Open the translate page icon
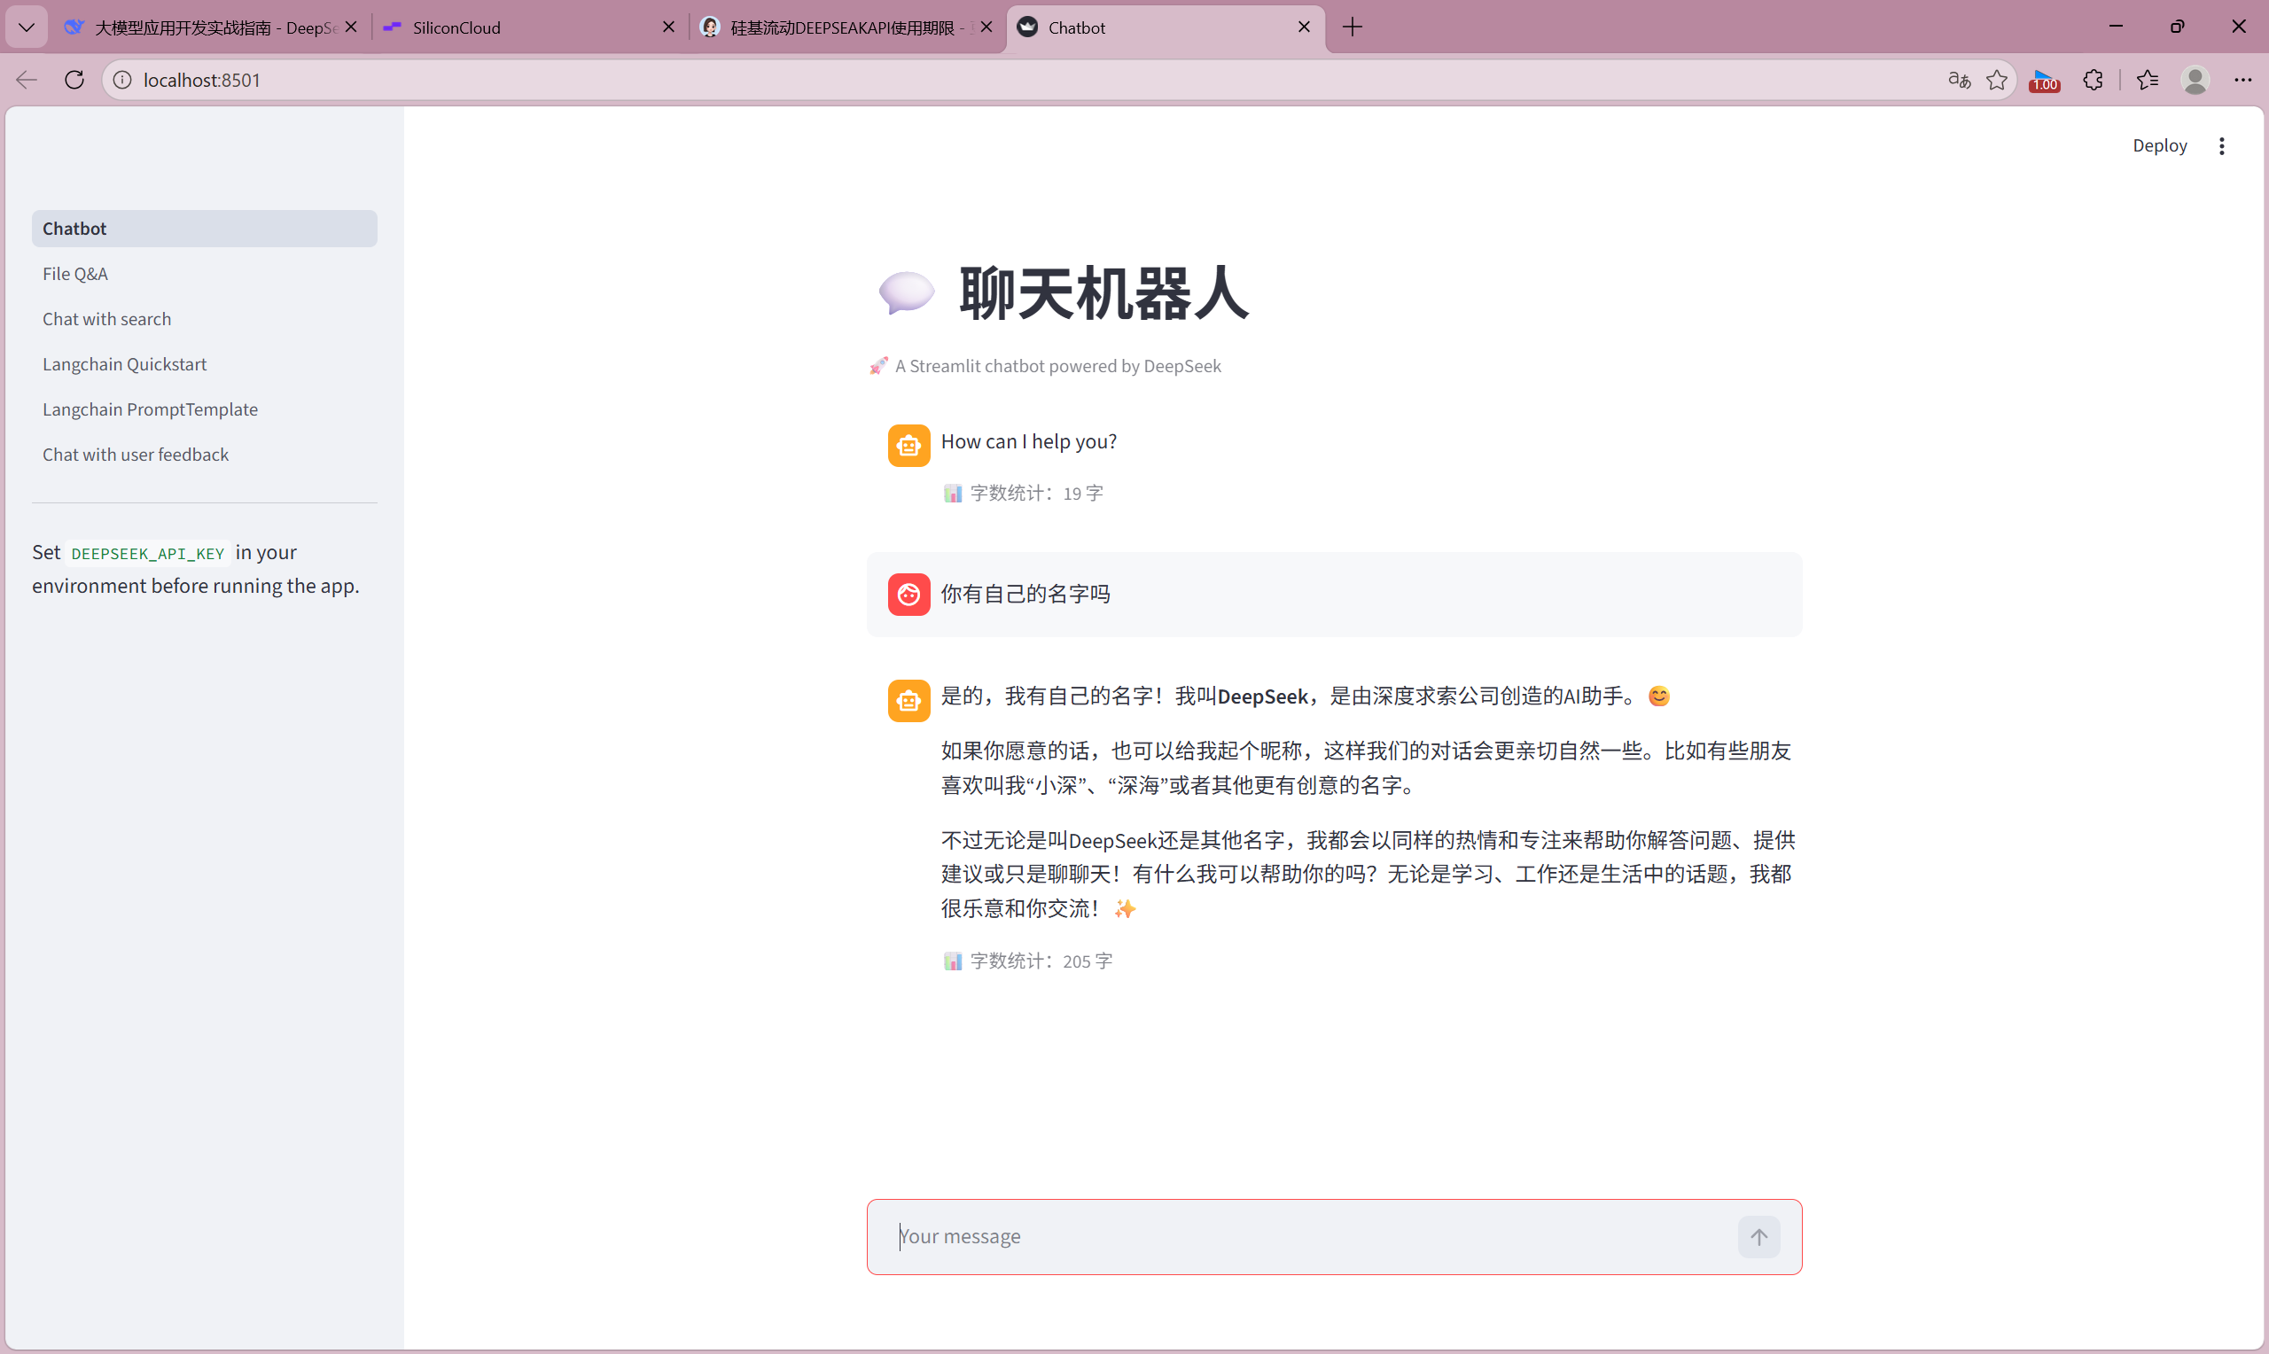 [x=1959, y=81]
